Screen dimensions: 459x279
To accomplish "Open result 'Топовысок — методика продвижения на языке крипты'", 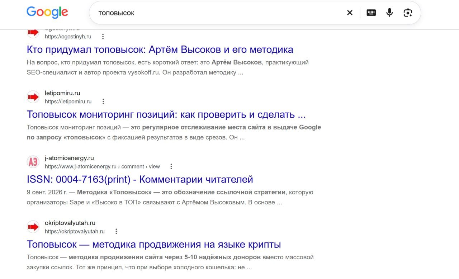I will [x=154, y=245].
